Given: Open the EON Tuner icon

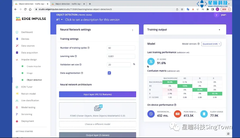Looking at the screenshot, I should click(17, 87).
